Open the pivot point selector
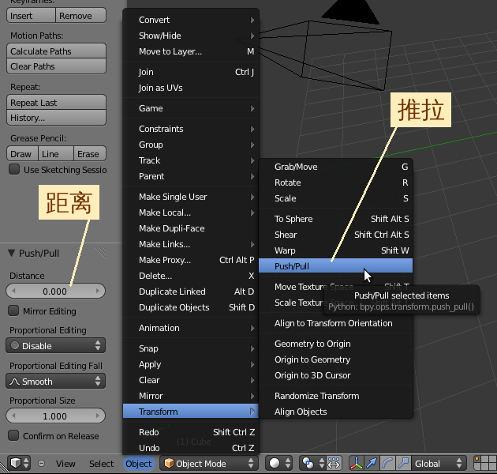The image size is (497, 474). [312, 464]
